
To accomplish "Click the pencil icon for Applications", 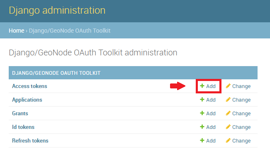I will coord(228,100).
